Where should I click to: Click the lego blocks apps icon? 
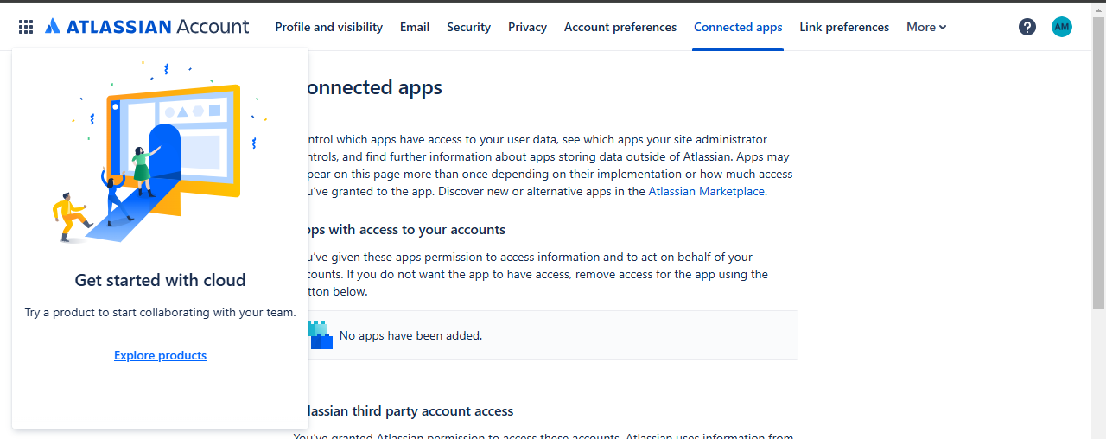pos(321,335)
